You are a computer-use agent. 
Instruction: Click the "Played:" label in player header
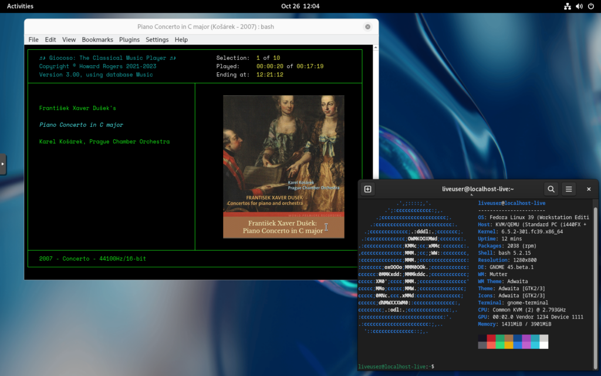pos(228,66)
